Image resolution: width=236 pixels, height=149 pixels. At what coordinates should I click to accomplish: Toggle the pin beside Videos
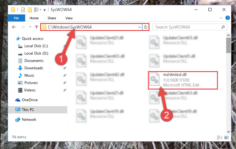(64, 90)
